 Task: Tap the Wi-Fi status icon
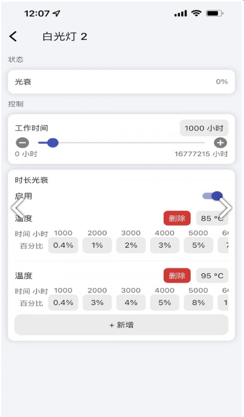click(x=196, y=13)
